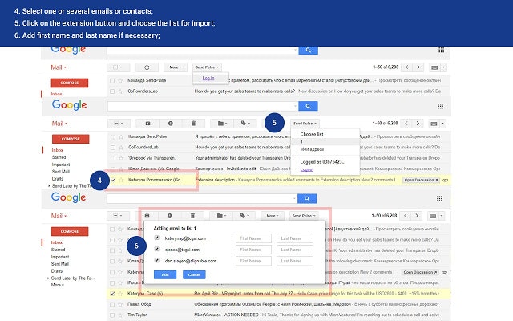The width and height of the screenshot is (513, 321).
Task: Open the SendPulse dropdown in the top Gmail toolbar
Action: 207,67
